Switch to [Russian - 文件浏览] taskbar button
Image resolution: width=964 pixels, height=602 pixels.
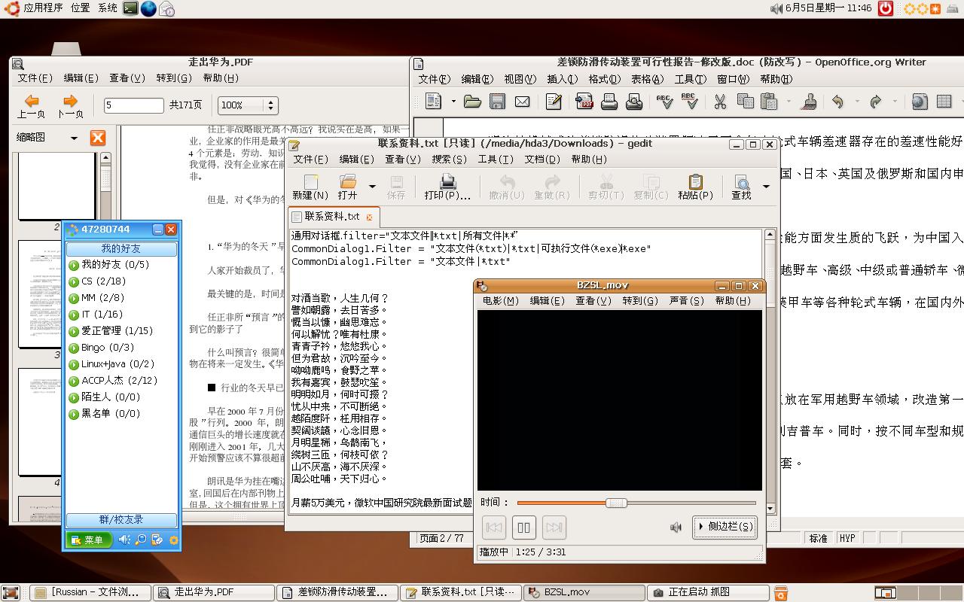point(90,592)
